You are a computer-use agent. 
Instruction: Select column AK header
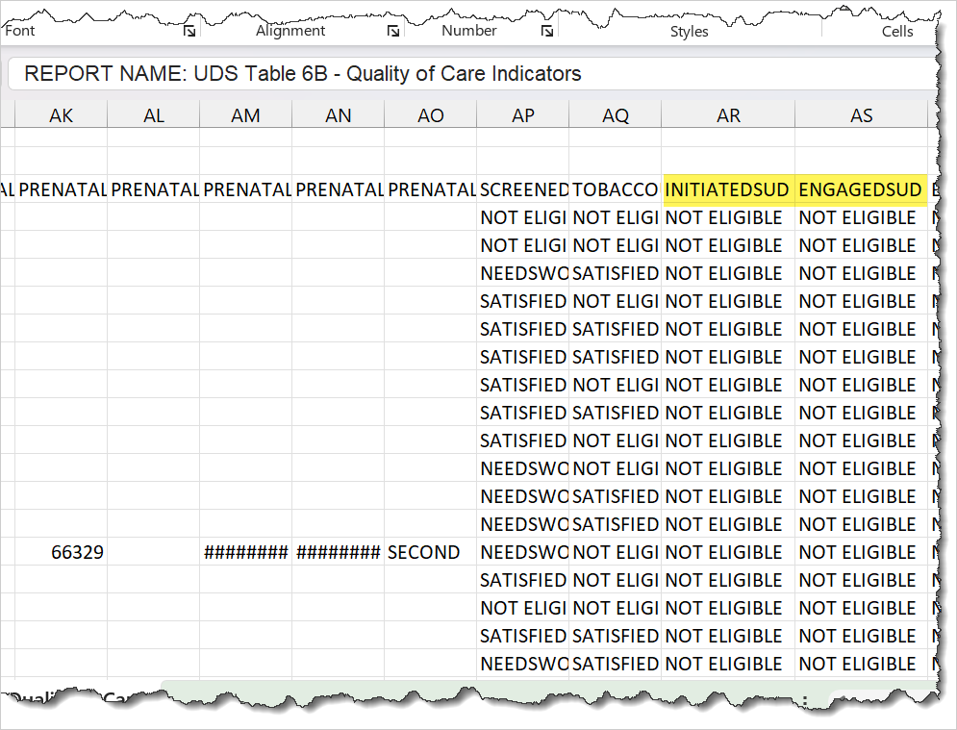pyautogui.click(x=61, y=115)
